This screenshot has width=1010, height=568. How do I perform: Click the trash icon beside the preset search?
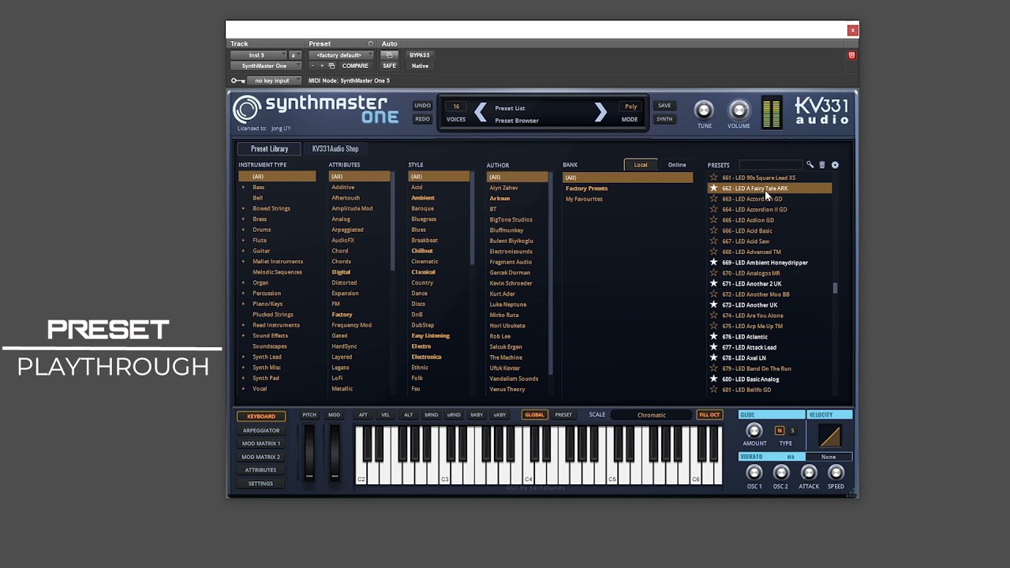click(821, 165)
